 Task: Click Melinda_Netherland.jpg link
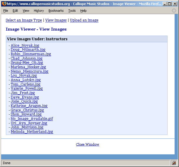pyautogui.click(x=32, y=132)
